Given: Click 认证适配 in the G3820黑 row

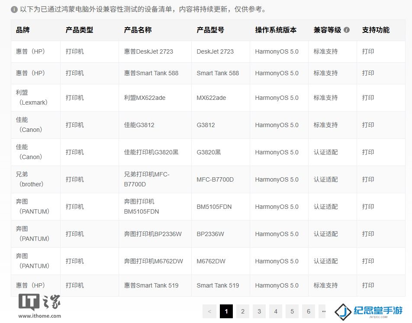Looking at the screenshot, I should [x=325, y=152].
